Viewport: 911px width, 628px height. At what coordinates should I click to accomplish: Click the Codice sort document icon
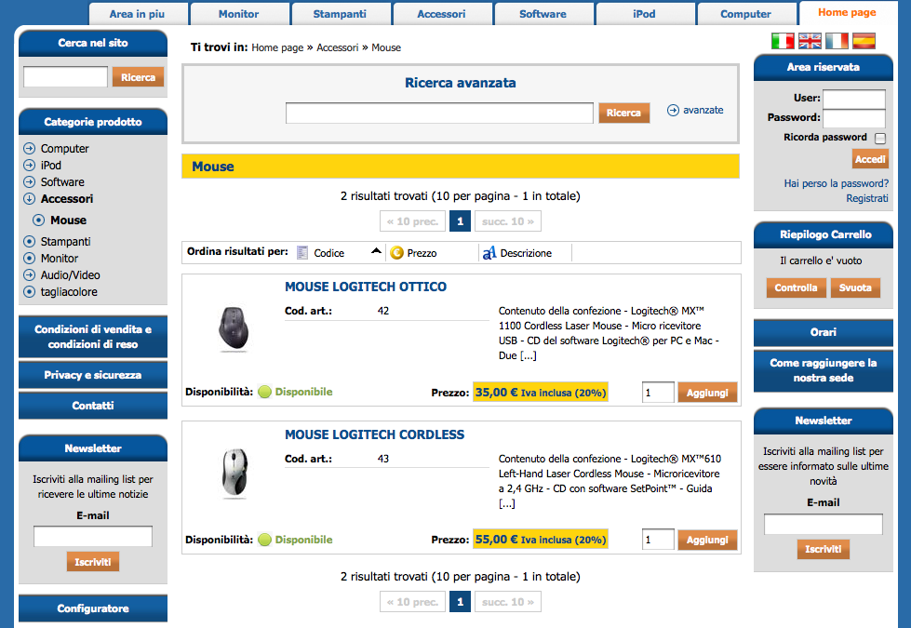point(302,253)
